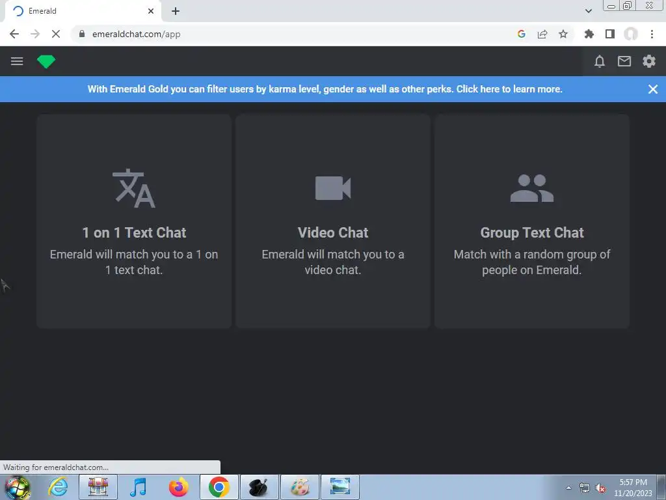Toggle Chrome side panel
The image size is (666, 500).
[x=610, y=34]
